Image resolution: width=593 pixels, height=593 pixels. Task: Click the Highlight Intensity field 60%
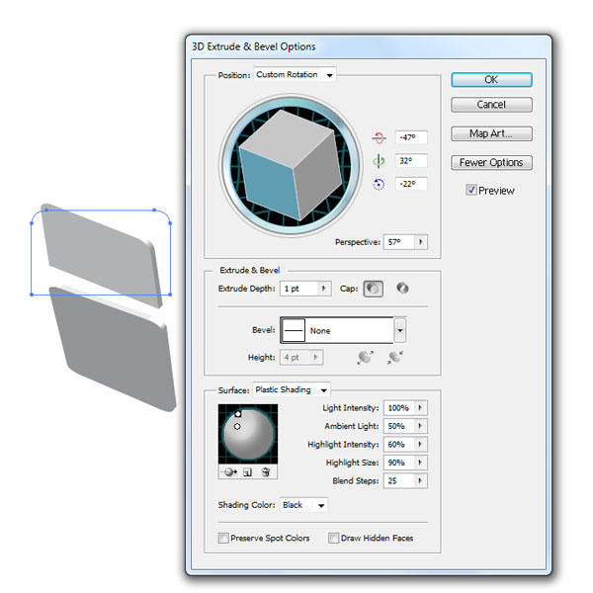(x=398, y=444)
